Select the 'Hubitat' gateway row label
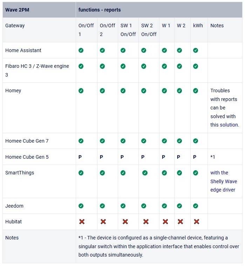The height and width of the screenshot is (266, 245). pos(13,222)
